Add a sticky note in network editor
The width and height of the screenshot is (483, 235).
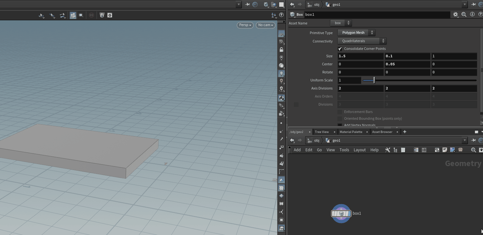point(445,150)
